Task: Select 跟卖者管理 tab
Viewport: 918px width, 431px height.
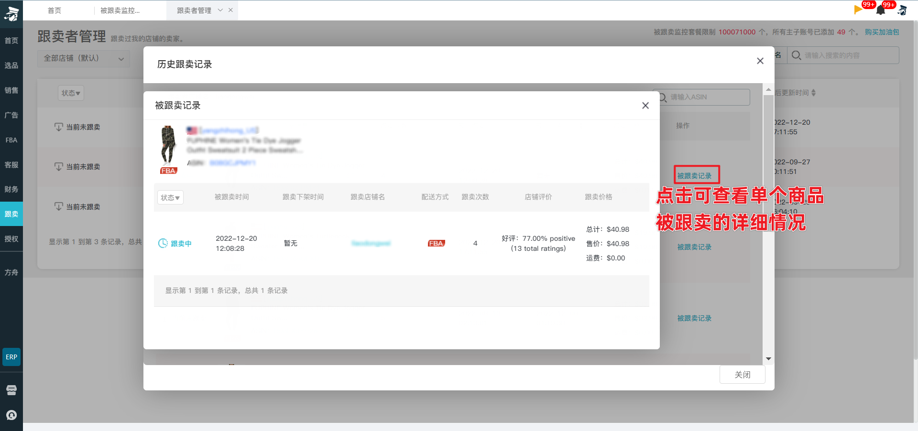Action: [x=194, y=10]
